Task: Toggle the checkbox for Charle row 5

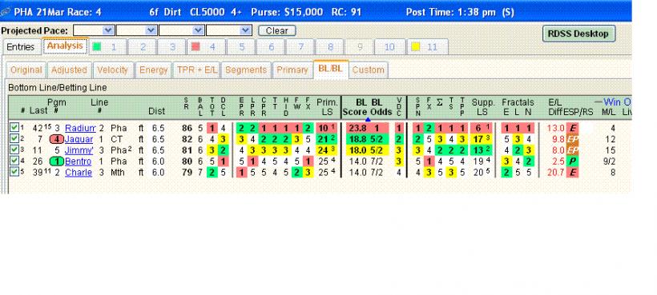Action: (14, 171)
